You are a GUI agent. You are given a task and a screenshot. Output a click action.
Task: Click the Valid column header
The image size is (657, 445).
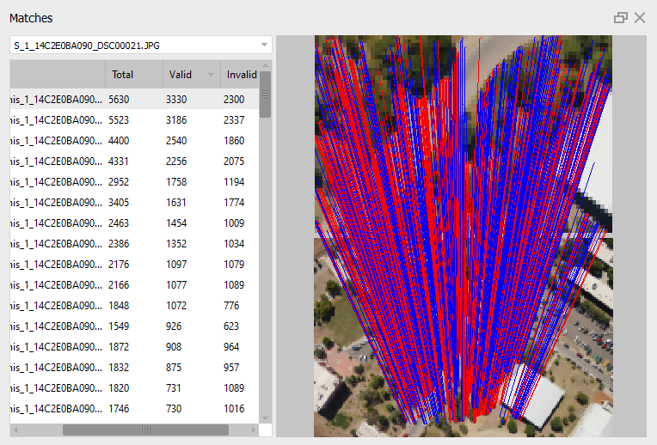click(181, 75)
